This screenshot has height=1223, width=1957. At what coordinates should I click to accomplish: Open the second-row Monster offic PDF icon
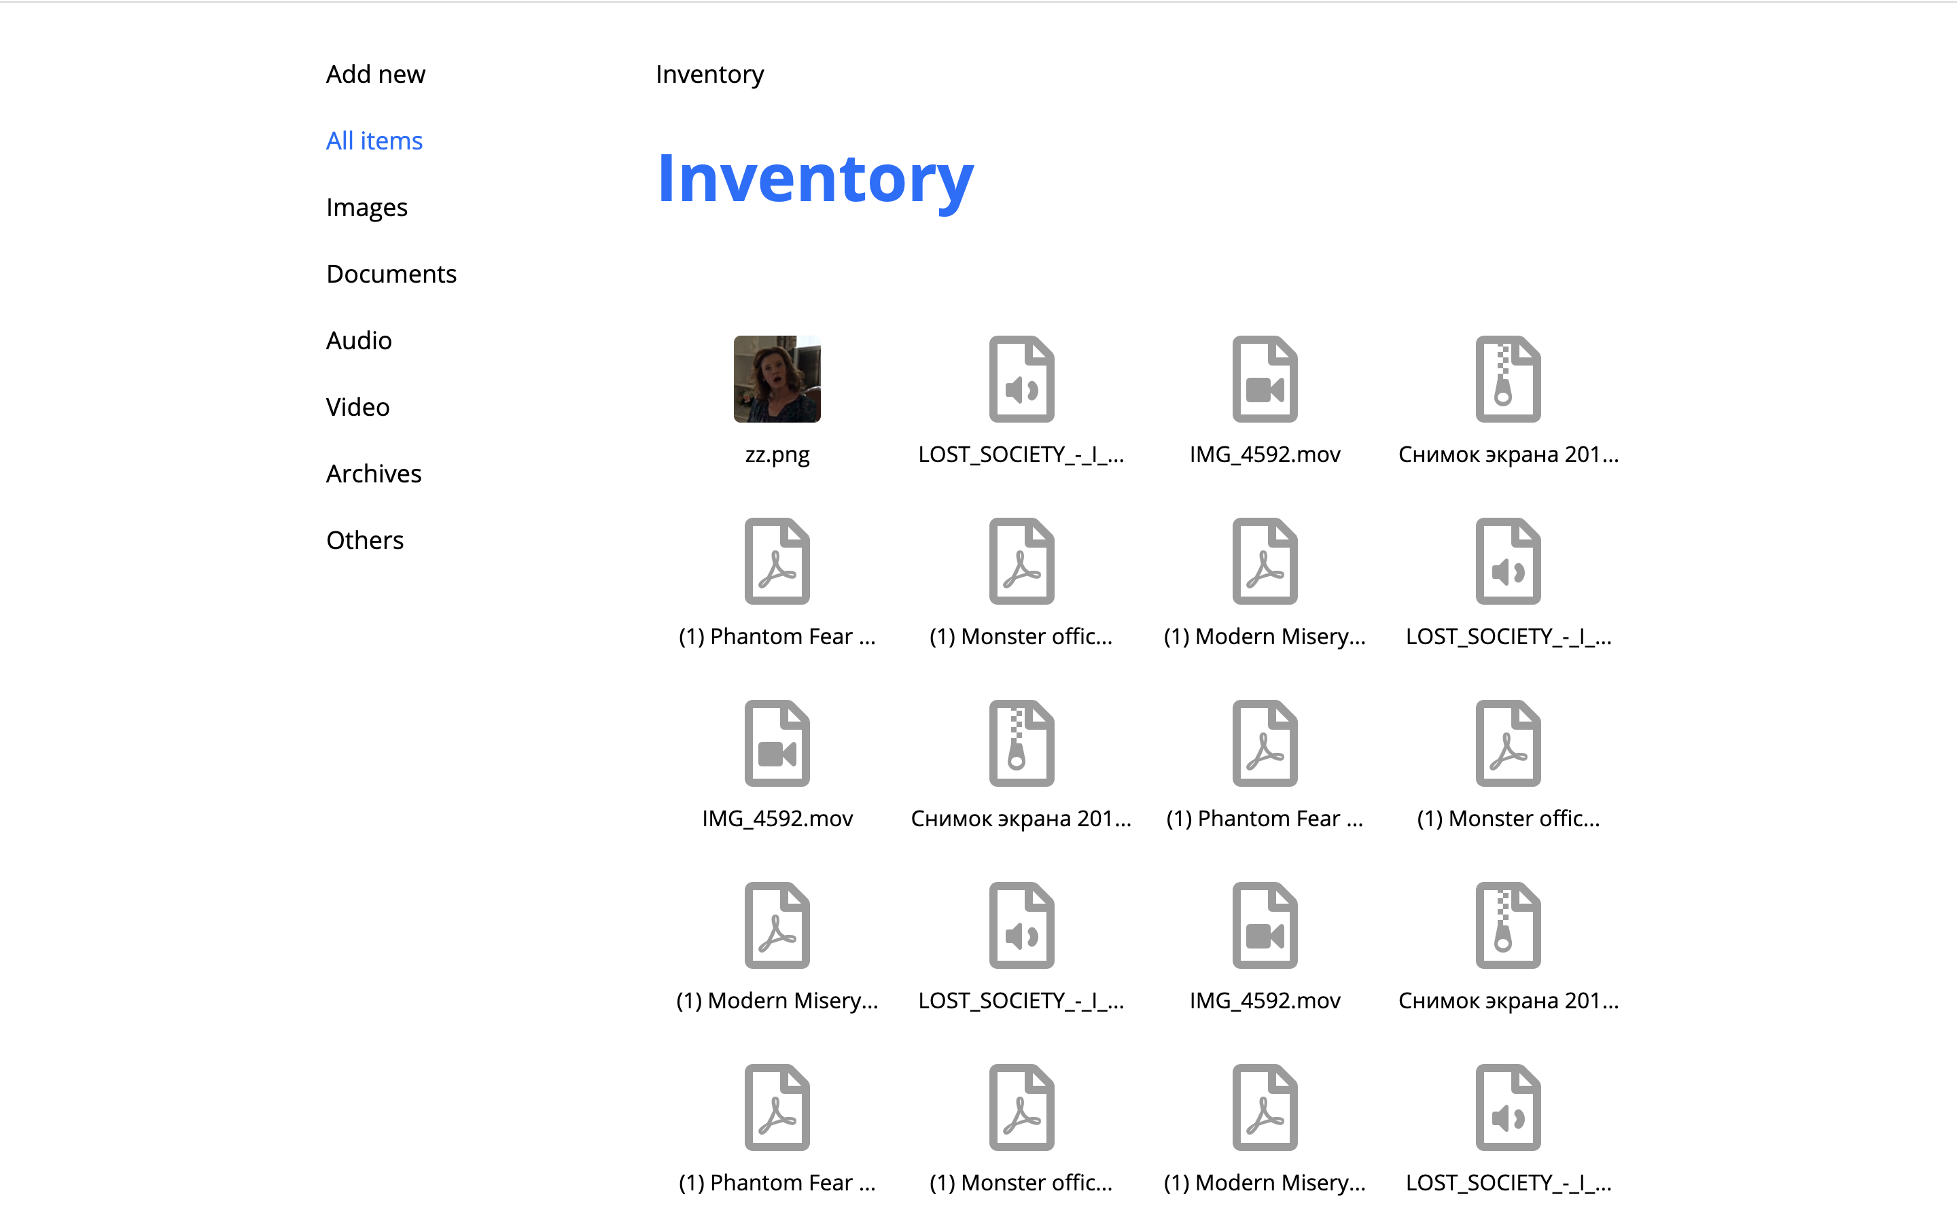click(x=1021, y=561)
